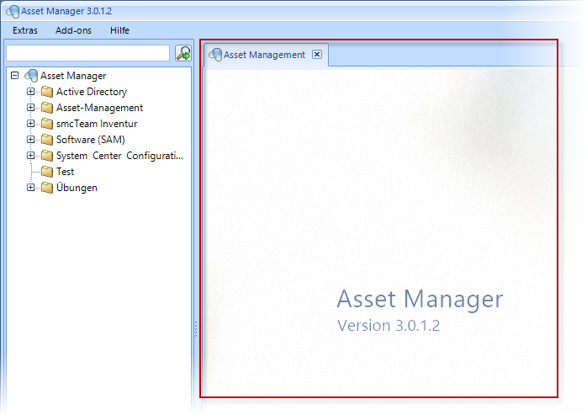
Task: Click the Übungen folder icon
Action: pos(47,188)
